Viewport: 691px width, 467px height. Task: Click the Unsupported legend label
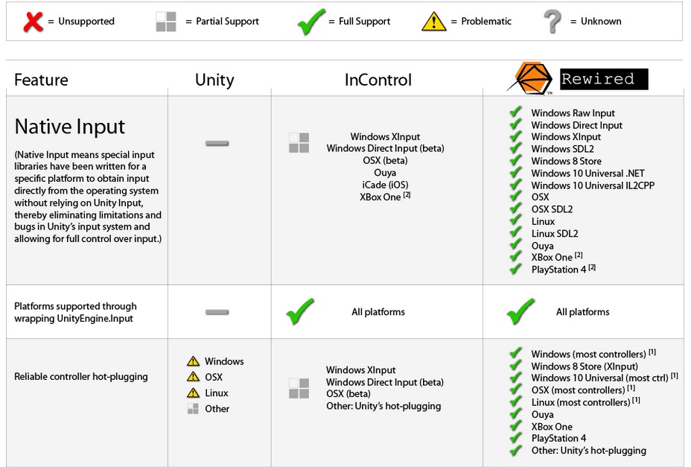point(86,21)
